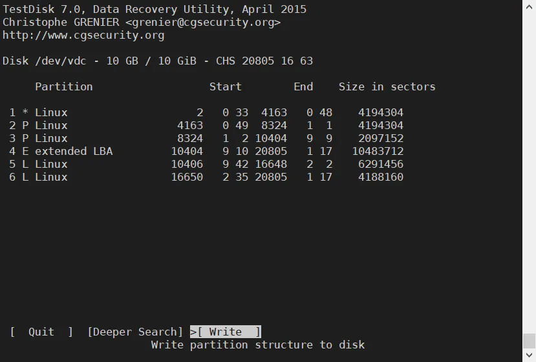Select partition 1 bootable Linux row

[206, 112]
